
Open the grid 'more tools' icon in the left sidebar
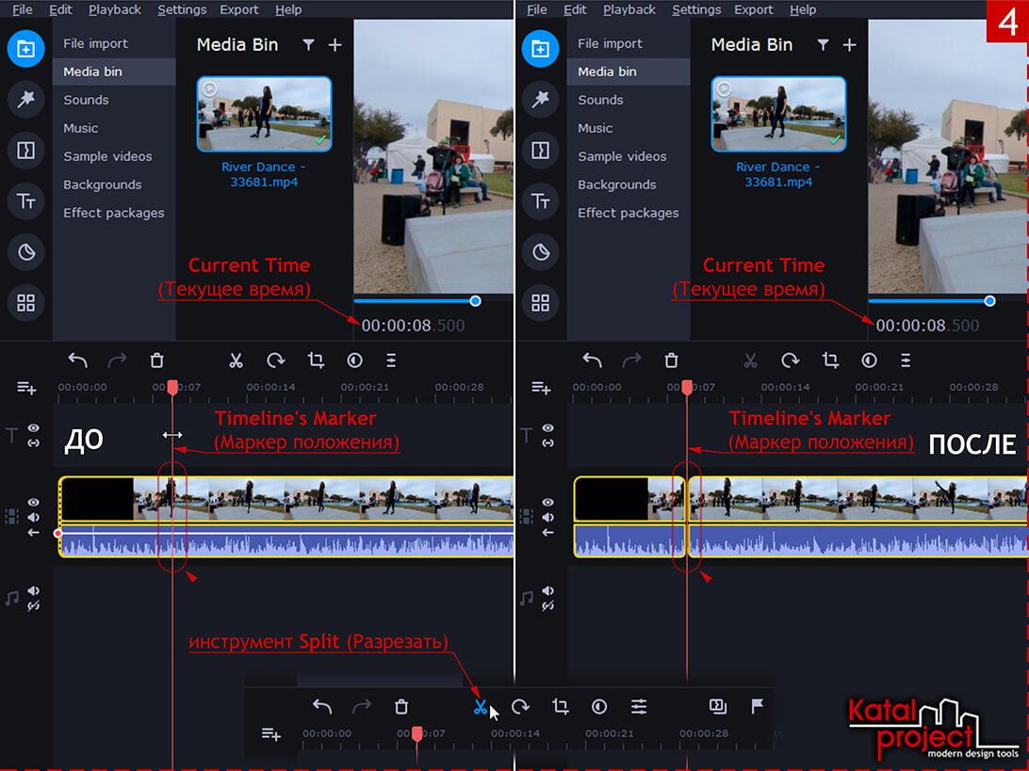click(26, 302)
